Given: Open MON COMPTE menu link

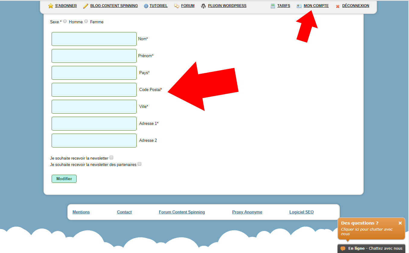Looking at the screenshot, I should tap(316, 6).
